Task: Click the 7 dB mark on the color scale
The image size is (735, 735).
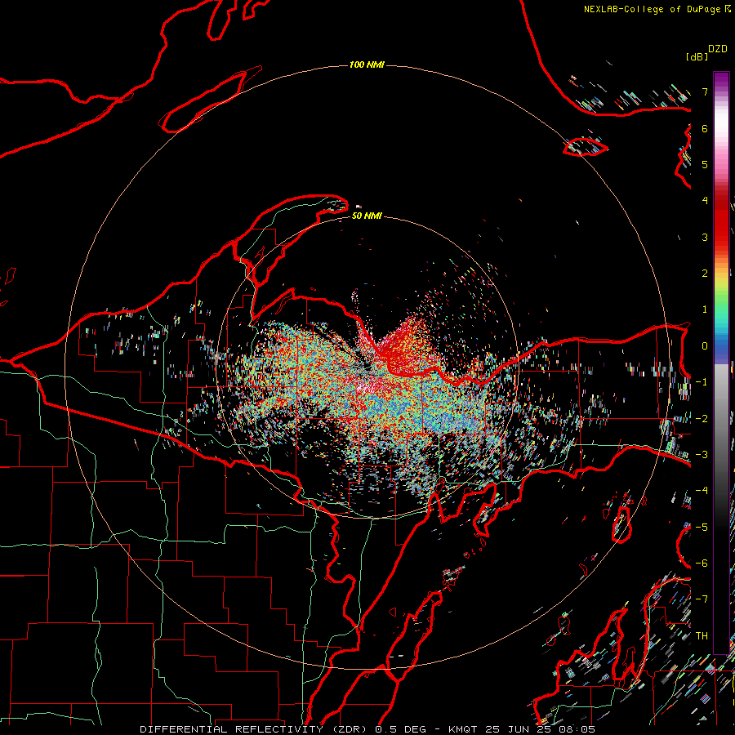Action: coord(705,91)
